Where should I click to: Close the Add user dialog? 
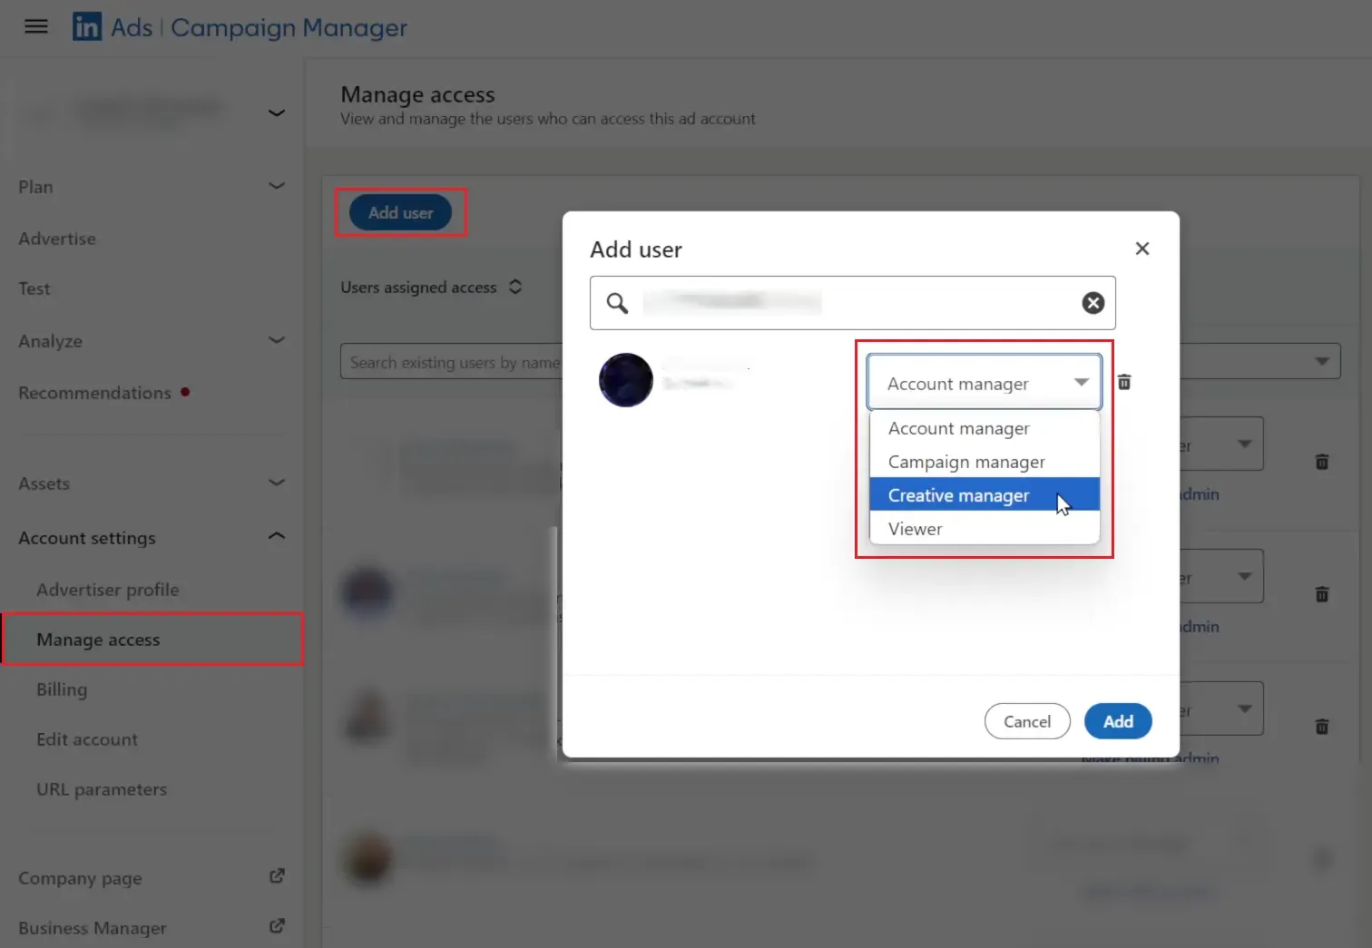pos(1142,248)
